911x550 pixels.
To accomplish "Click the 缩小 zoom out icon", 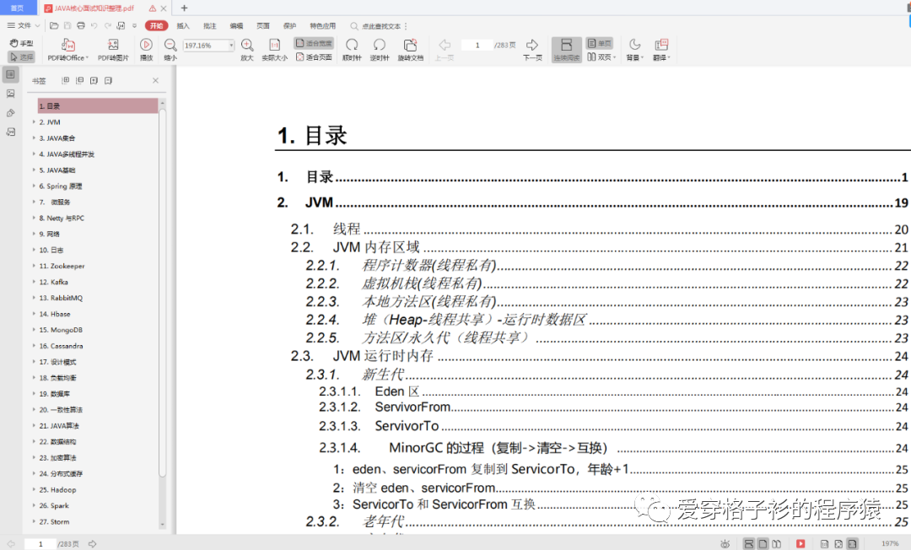I will 170,50.
